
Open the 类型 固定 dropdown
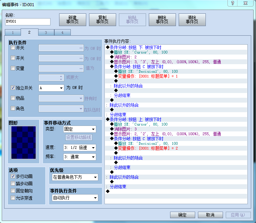point(80,129)
